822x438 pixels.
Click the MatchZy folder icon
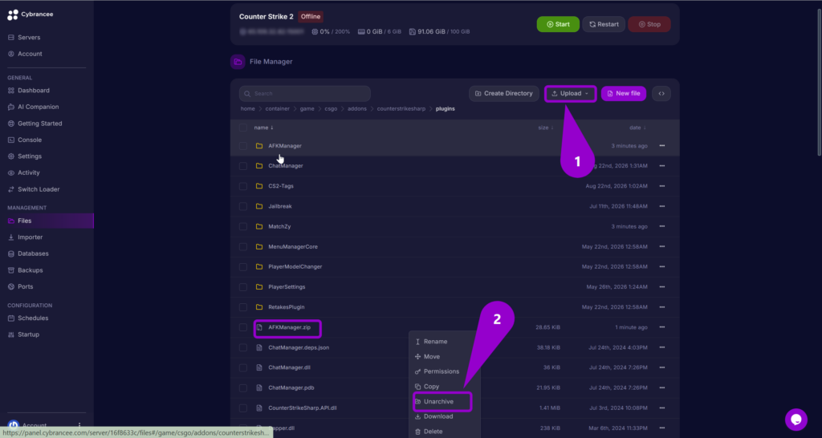[259, 226]
